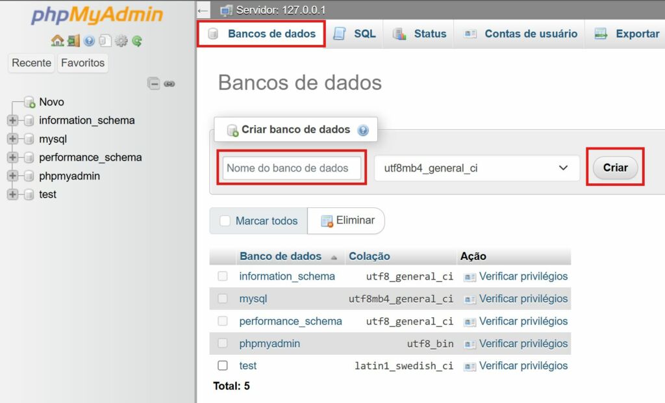Click the help icon beside Criar banco de dados

tap(363, 130)
